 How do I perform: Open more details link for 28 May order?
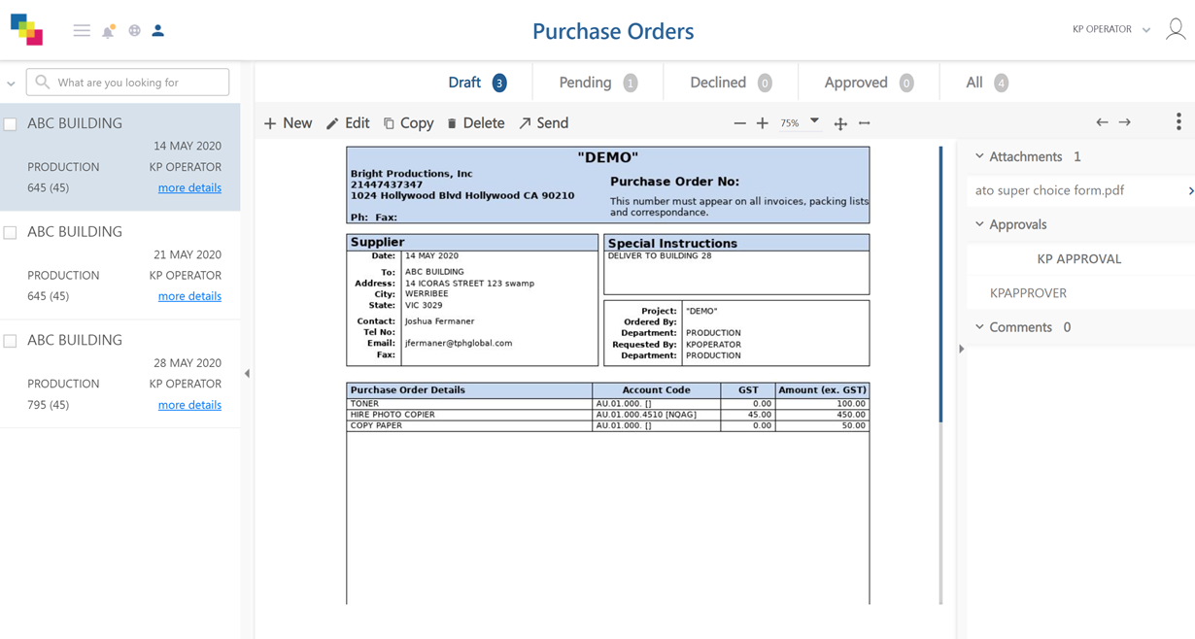tap(189, 405)
